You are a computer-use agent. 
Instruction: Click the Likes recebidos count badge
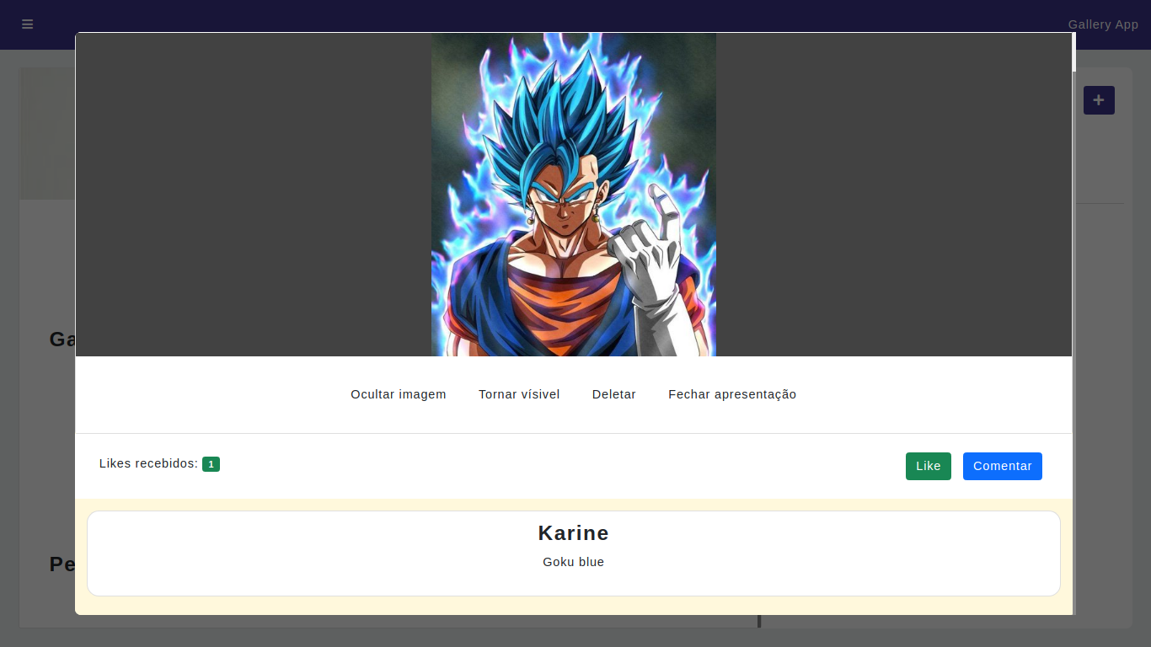click(x=211, y=464)
